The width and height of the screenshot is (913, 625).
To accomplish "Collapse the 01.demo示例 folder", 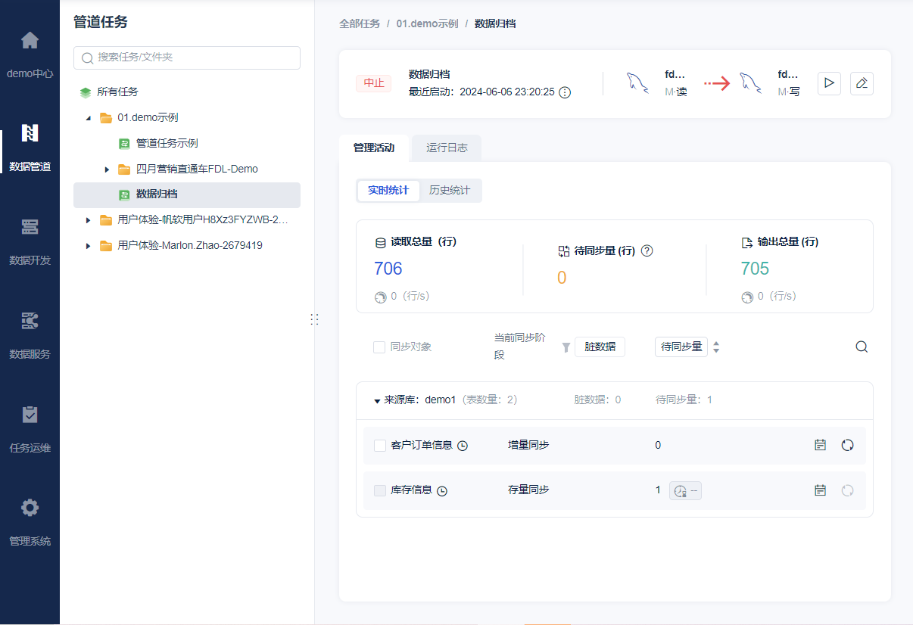I will pyautogui.click(x=88, y=118).
